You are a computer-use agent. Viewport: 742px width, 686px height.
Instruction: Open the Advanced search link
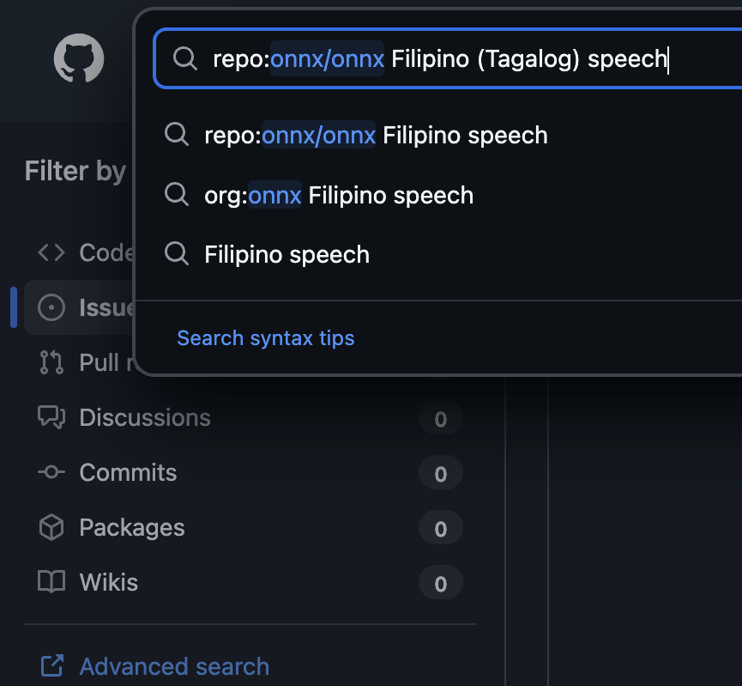tap(174, 666)
